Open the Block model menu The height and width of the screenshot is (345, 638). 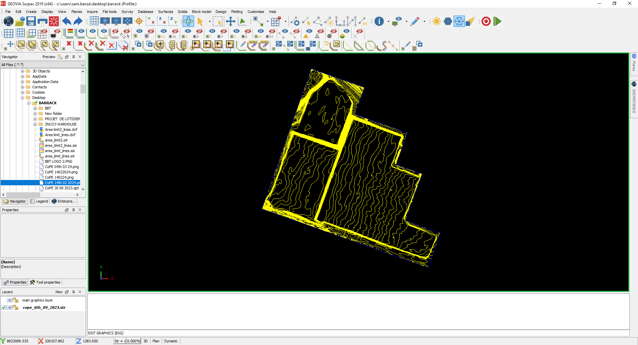coord(201,12)
